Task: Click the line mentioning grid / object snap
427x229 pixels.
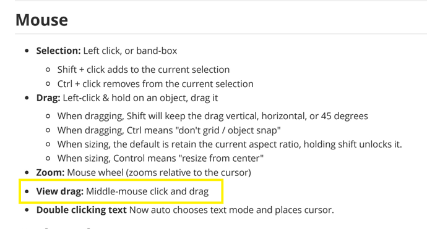Action: tap(169, 130)
